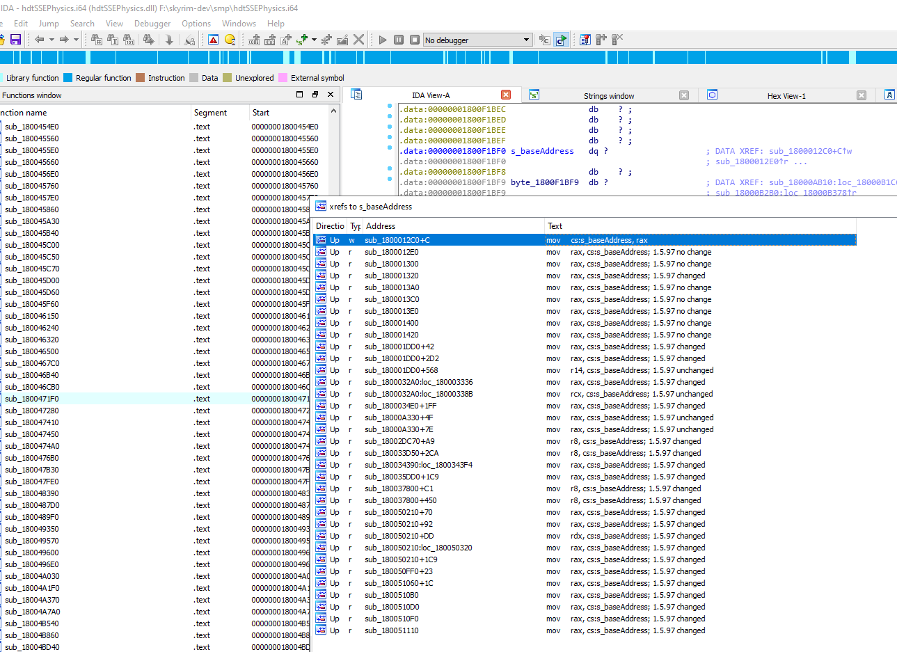Open the Options menu
This screenshot has width=897, height=652.
(x=196, y=23)
